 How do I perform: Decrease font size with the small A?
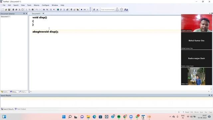tap(97, 10)
